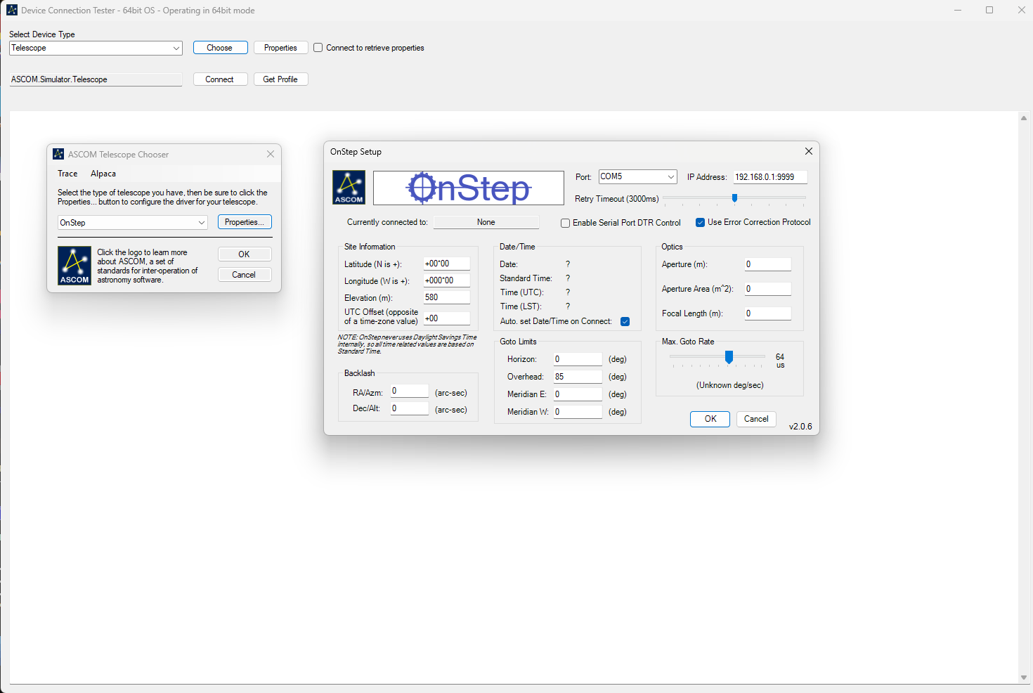Click the Currently connected to None field
This screenshot has width=1033, height=693.
[486, 222]
